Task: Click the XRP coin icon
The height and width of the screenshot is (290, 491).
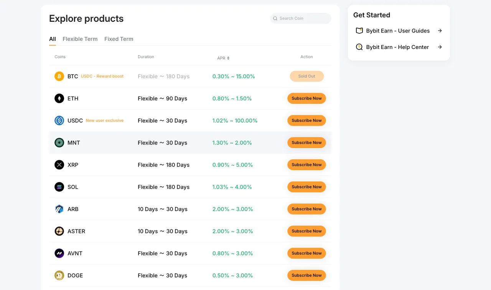Action: [59, 165]
